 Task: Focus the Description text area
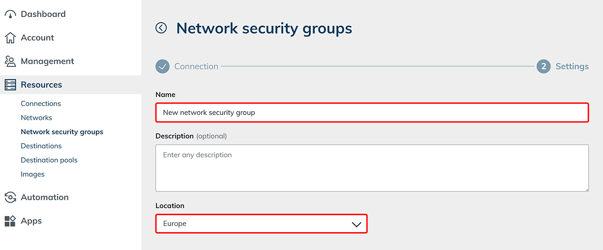(x=372, y=168)
